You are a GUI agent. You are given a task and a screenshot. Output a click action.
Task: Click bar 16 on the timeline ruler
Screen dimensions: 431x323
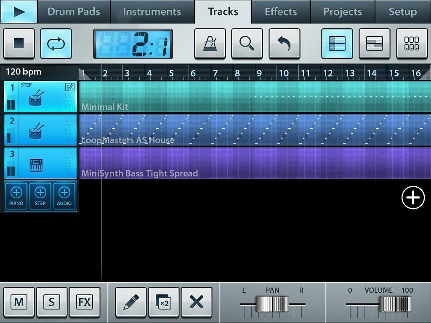(x=416, y=73)
